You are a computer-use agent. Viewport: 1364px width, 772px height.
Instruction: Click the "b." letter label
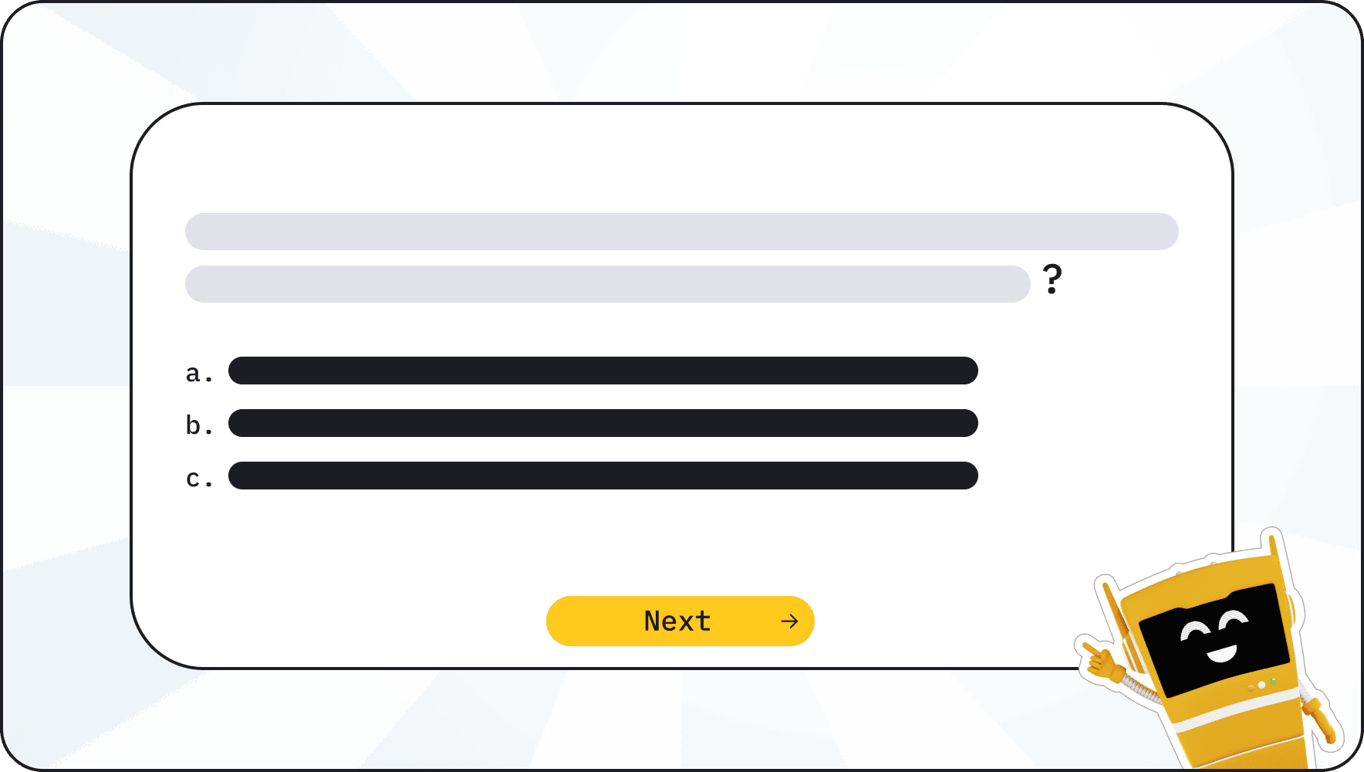198,425
